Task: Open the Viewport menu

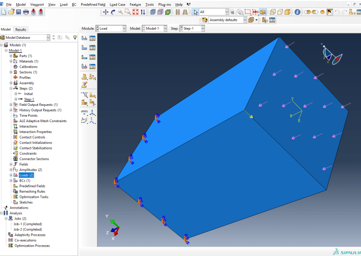Action: (37, 5)
